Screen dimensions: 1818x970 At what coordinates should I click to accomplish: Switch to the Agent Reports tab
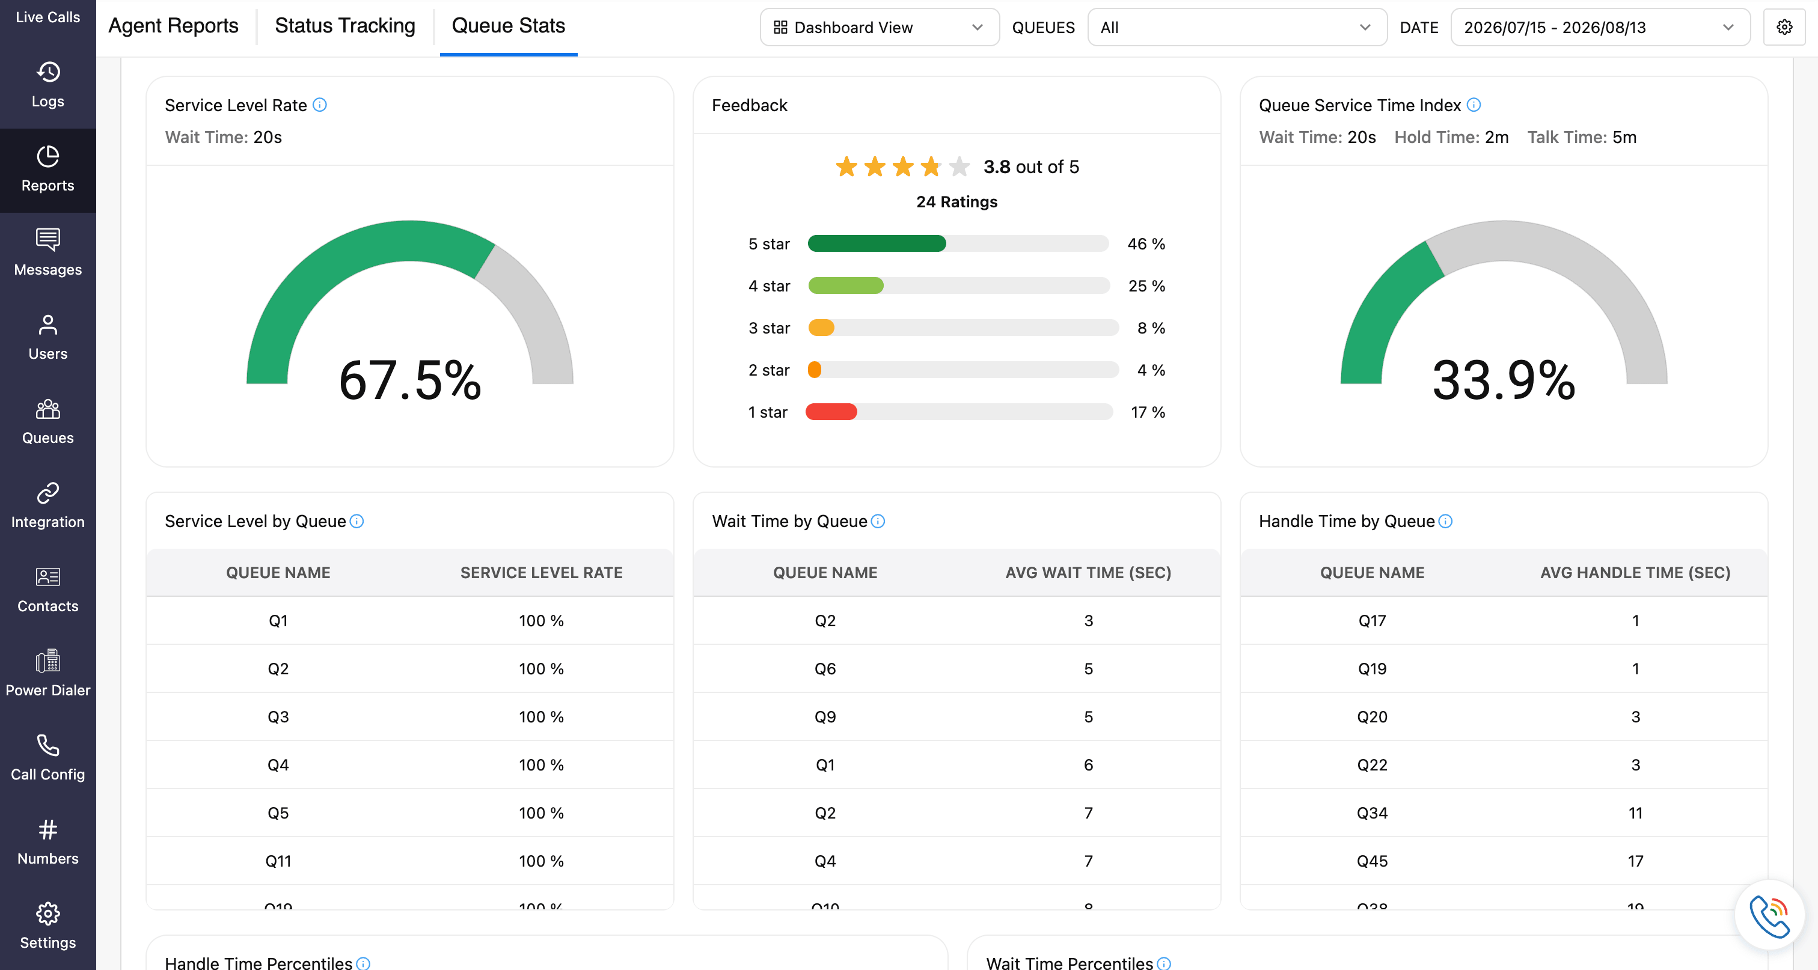pyautogui.click(x=174, y=26)
